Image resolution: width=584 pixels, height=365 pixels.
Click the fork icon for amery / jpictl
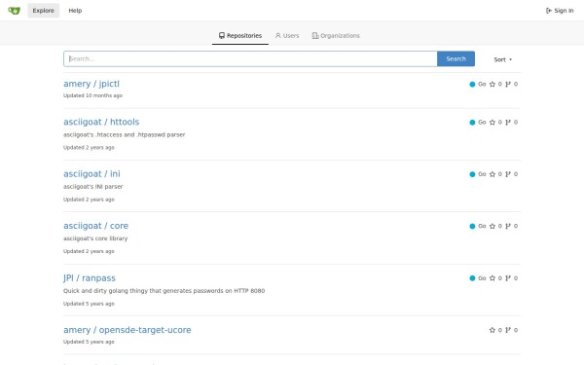pyautogui.click(x=508, y=84)
